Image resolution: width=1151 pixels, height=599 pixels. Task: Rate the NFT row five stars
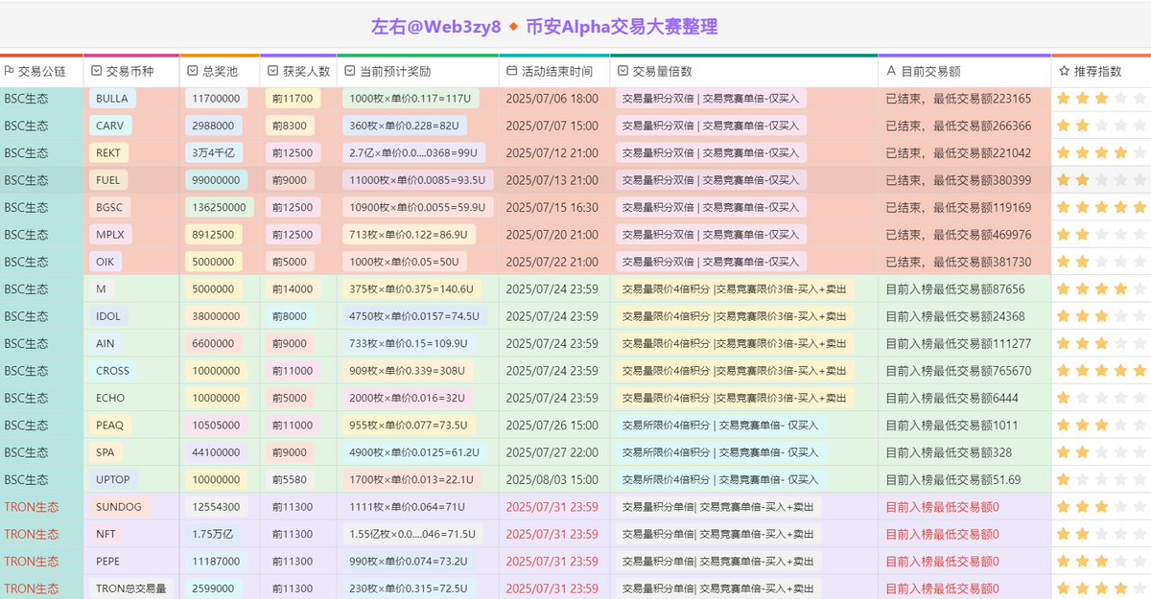click(1139, 534)
